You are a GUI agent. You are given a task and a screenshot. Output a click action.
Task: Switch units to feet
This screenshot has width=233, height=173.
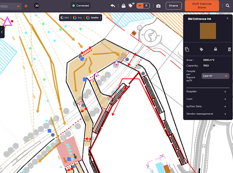pos(146,6)
